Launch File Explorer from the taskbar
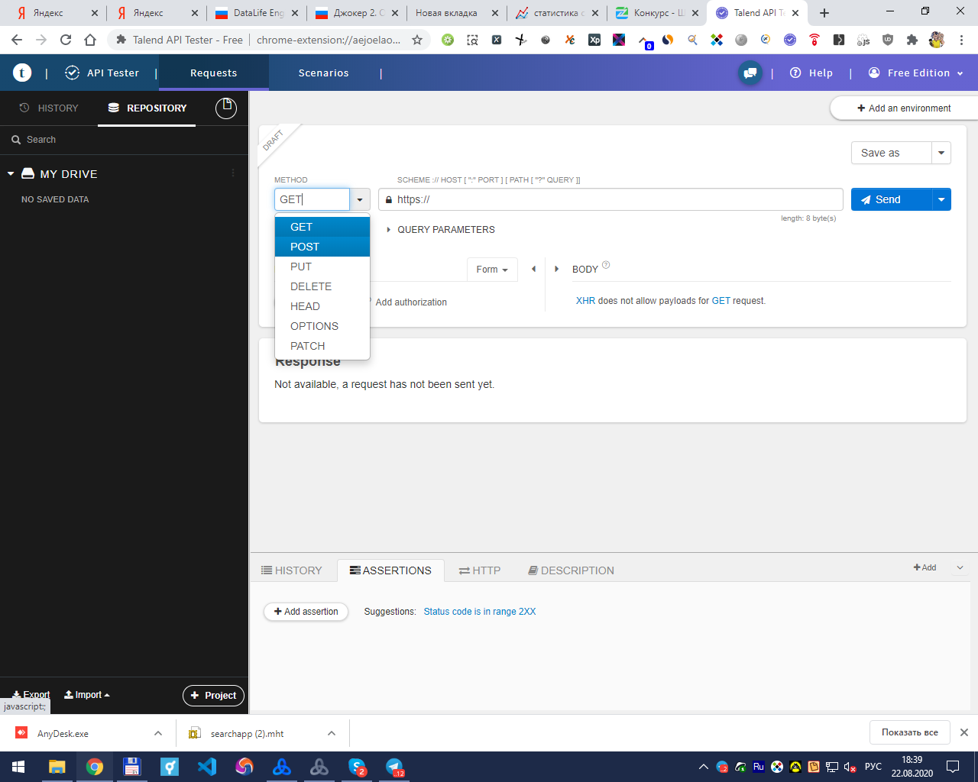Image resolution: width=978 pixels, height=782 pixels. coord(57,767)
